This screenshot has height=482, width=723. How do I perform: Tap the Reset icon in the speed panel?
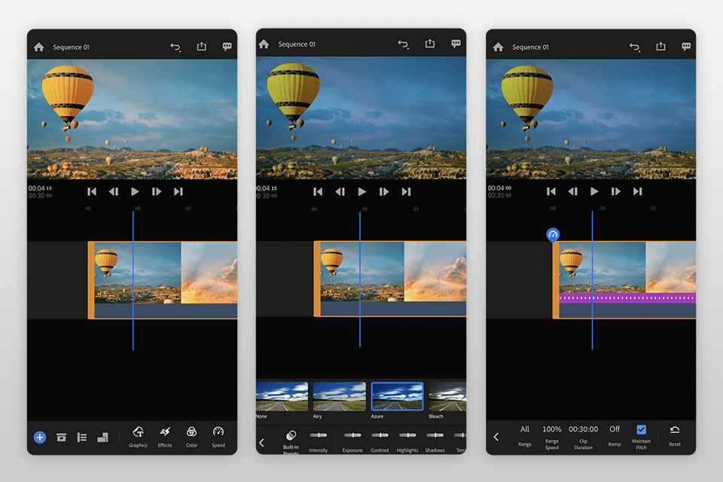point(675,430)
